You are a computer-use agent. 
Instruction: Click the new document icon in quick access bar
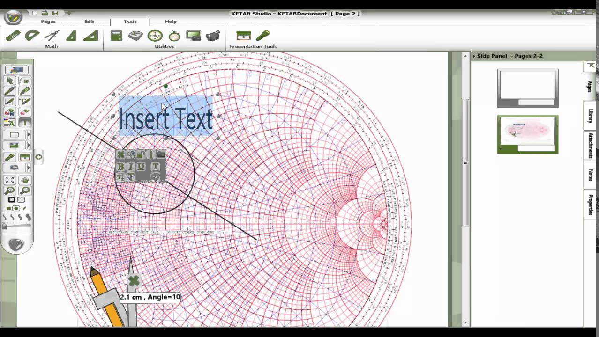tap(35, 13)
